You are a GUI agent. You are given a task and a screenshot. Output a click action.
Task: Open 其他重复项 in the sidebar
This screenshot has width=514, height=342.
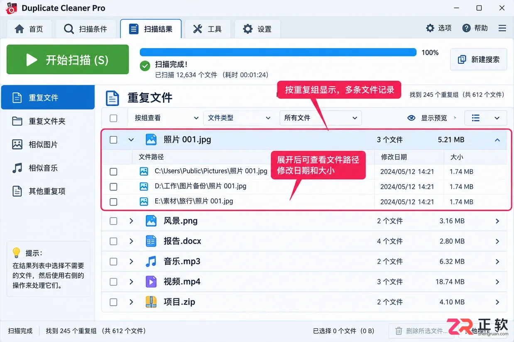48,191
